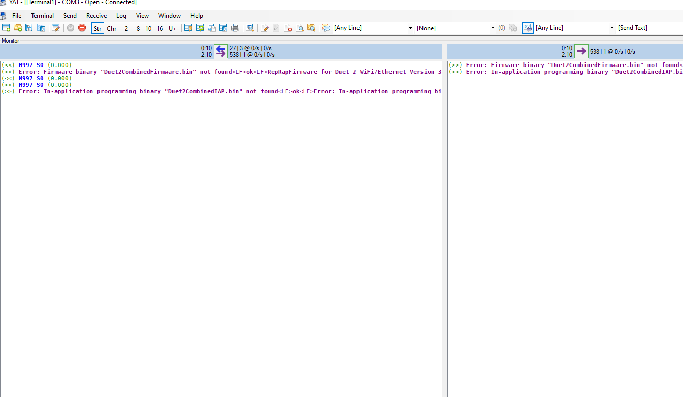Click the gray open/start I/O icon
The height and width of the screenshot is (397, 683).
click(x=71, y=28)
